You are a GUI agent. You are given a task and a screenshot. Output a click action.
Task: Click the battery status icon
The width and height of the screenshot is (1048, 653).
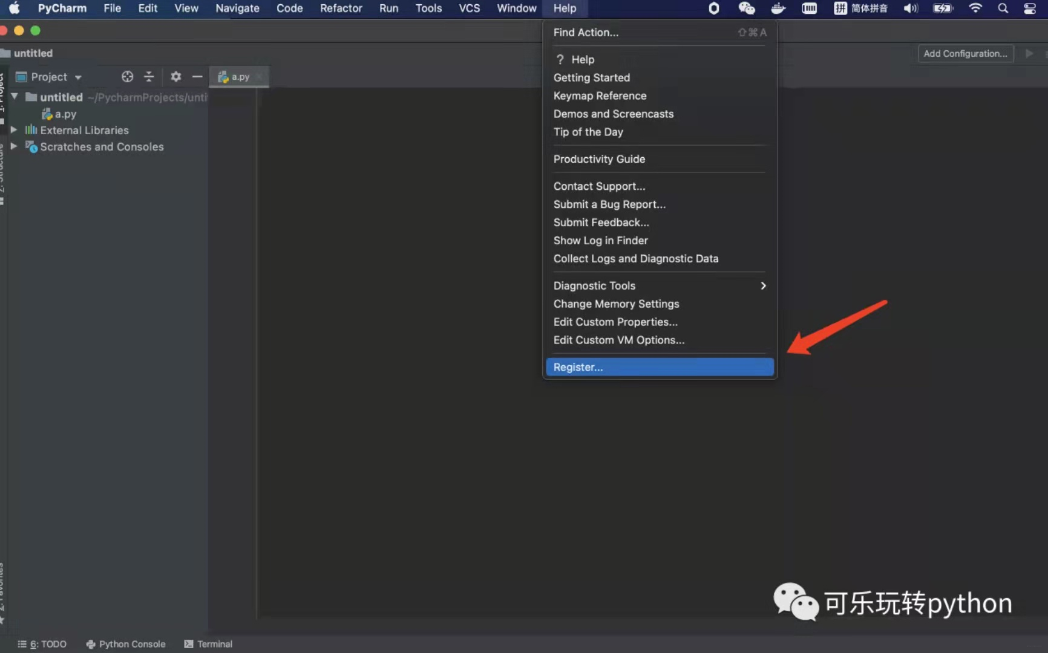click(943, 8)
